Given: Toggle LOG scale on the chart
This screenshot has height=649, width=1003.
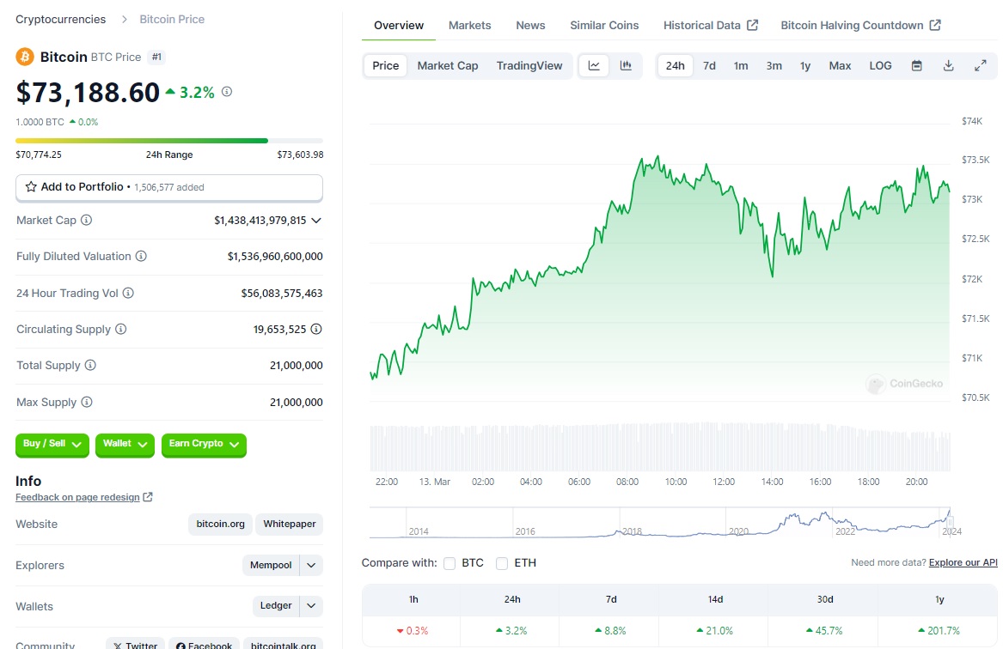Looking at the screenshot, I should click(880, 66).
